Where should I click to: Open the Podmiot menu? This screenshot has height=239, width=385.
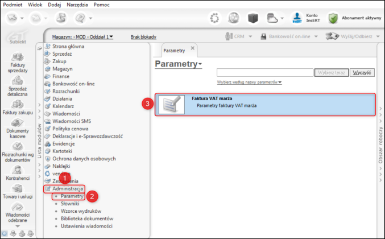tap(13, 5)
